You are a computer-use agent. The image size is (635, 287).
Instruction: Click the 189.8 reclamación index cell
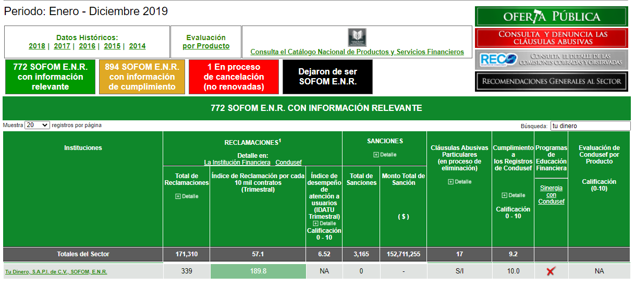click(x=258, y=271)
